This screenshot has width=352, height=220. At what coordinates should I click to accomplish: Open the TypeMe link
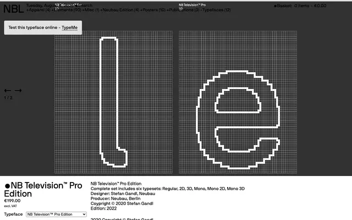coord(70,28)
